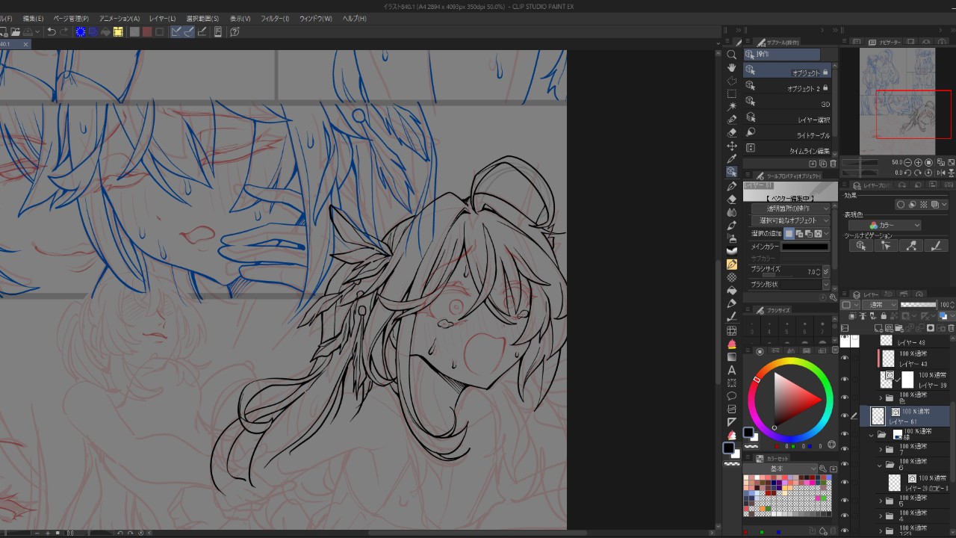
Task: Expand the 色 layer folder
Action: 881,398
